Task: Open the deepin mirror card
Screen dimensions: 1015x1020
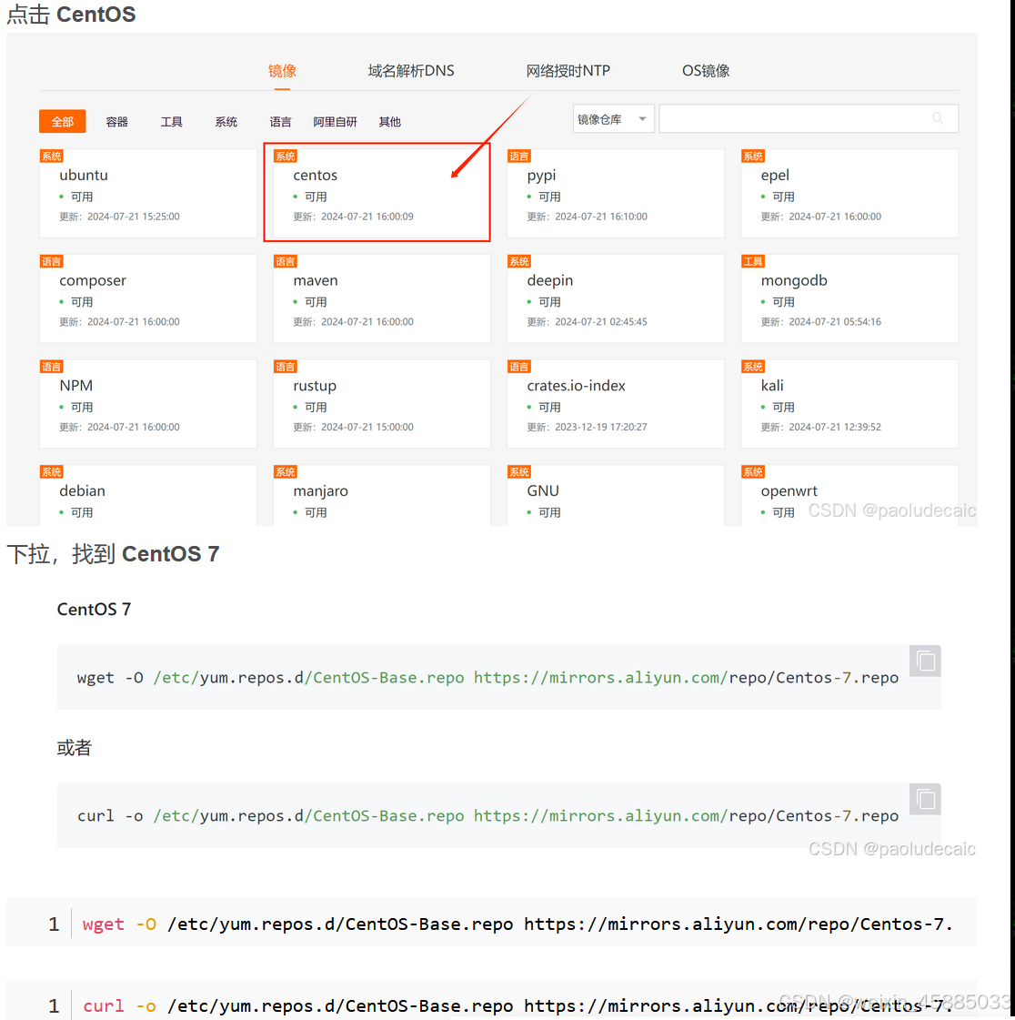Action: click(x=616, y=298)
